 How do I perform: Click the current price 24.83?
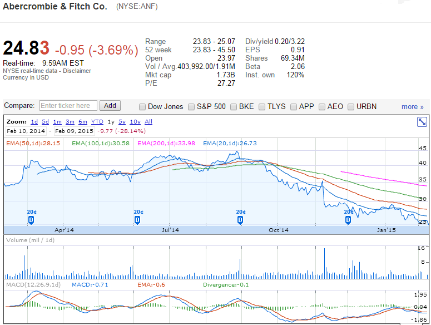point(26,48)
